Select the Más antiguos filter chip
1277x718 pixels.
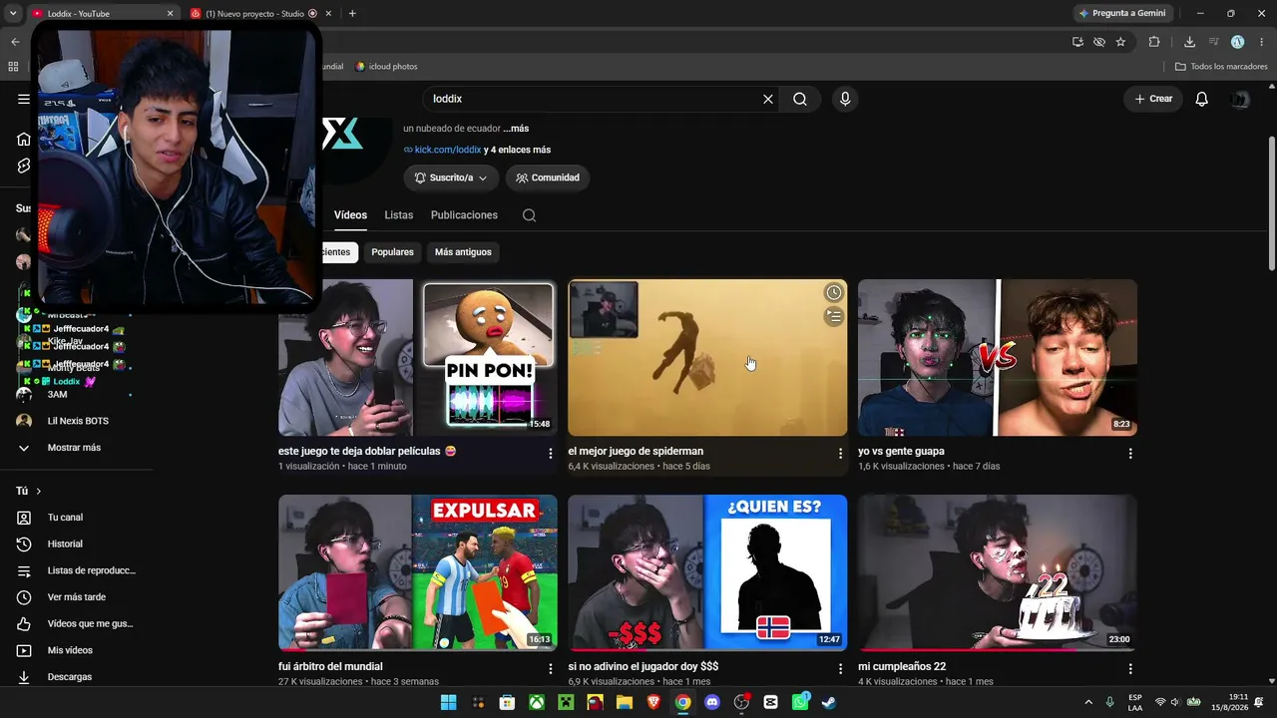463,252
